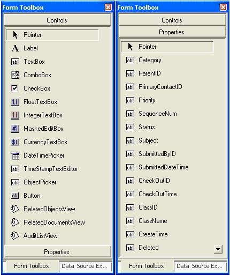Image resolution: width=230 pixels, height=275 pixels.
Task: Select the SubmittedDateTime property item
Action: [164, 167]
